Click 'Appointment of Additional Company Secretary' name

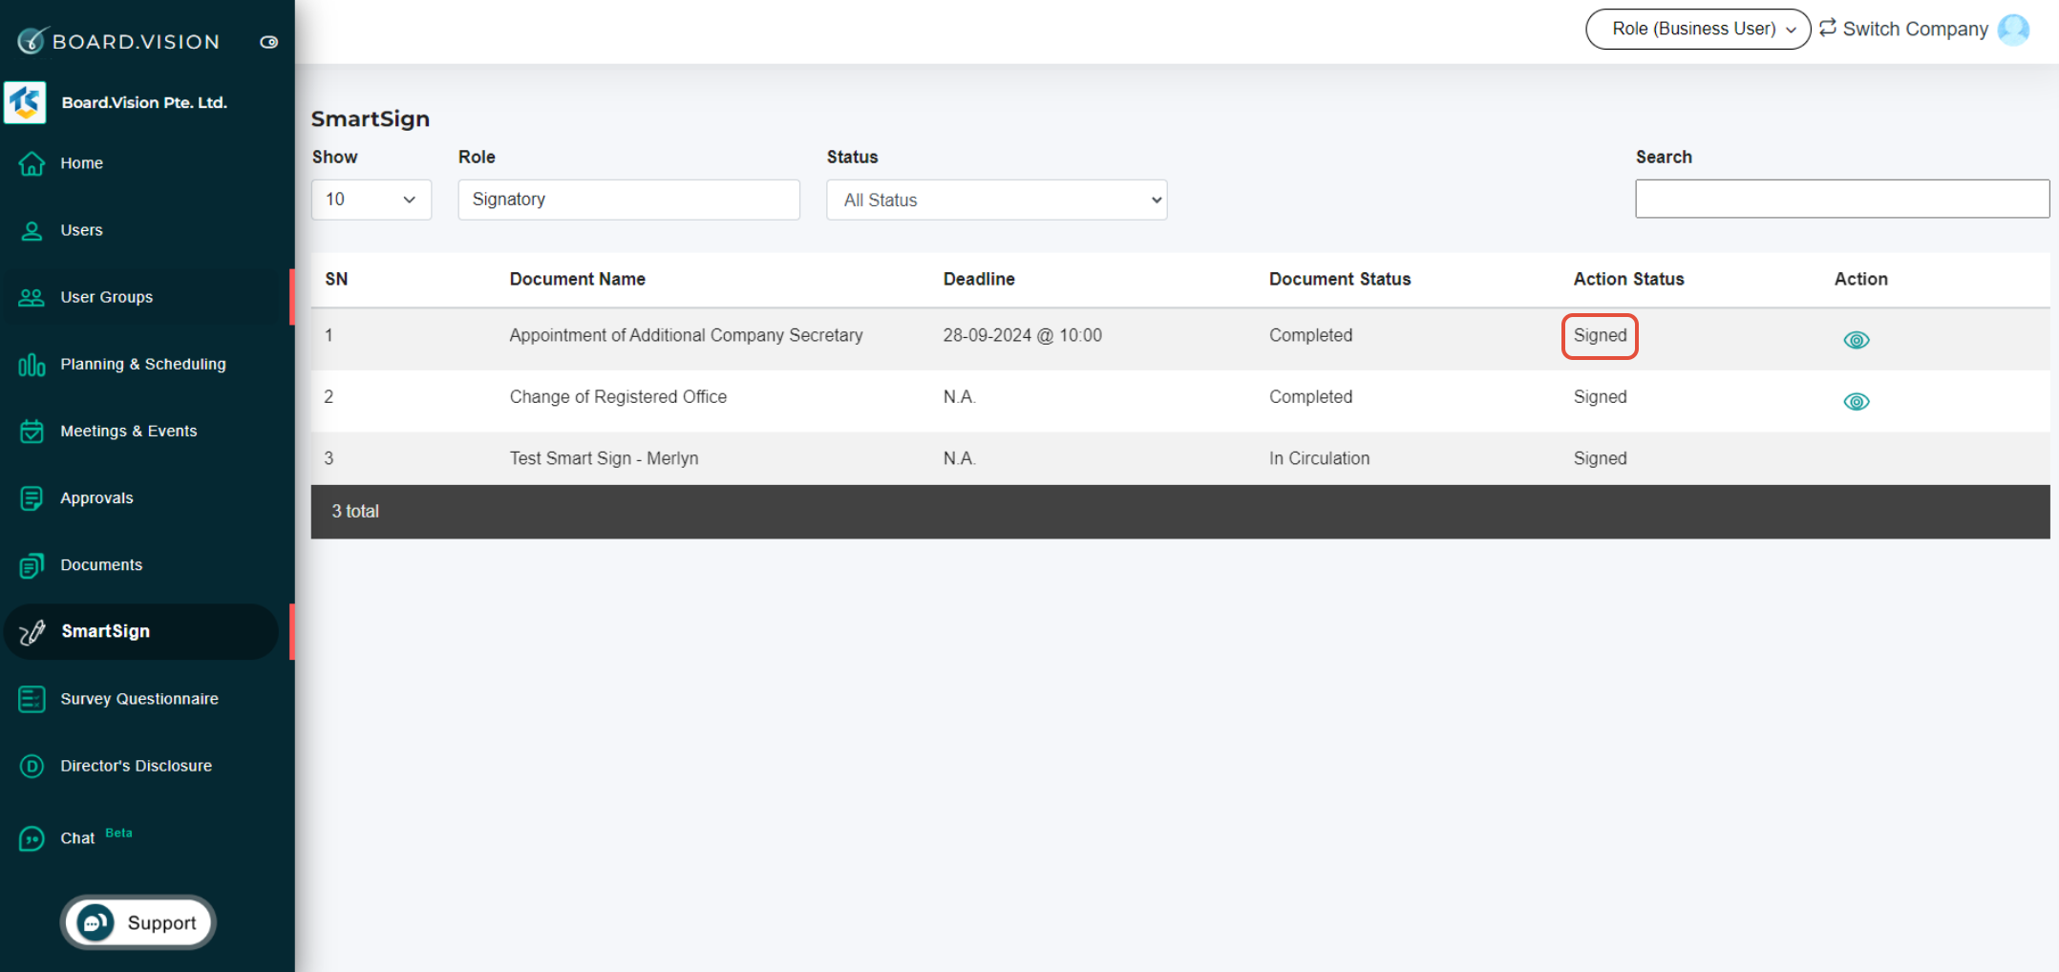pos(686,335)
